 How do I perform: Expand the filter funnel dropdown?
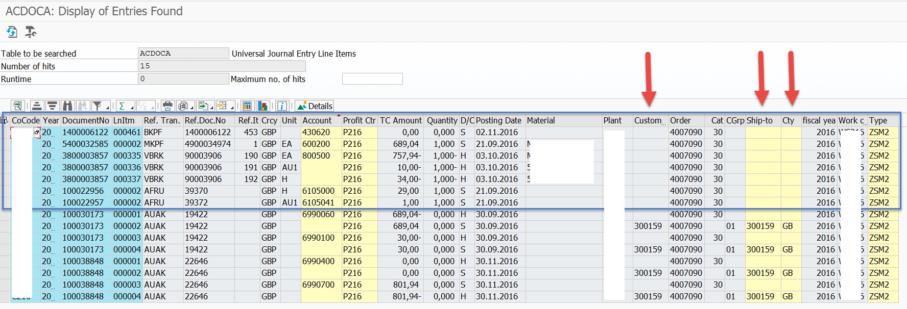point(108,108)
